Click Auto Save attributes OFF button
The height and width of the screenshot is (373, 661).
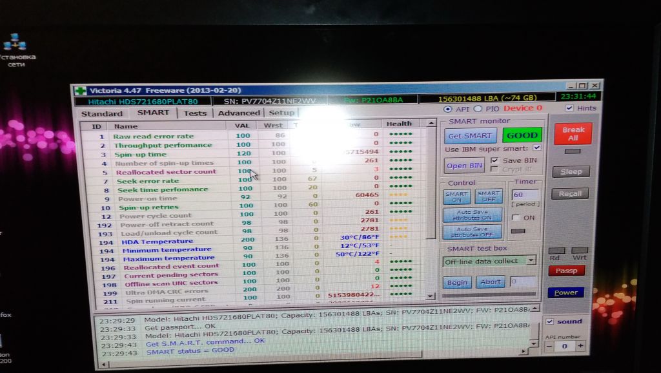[x=472, y=232]
